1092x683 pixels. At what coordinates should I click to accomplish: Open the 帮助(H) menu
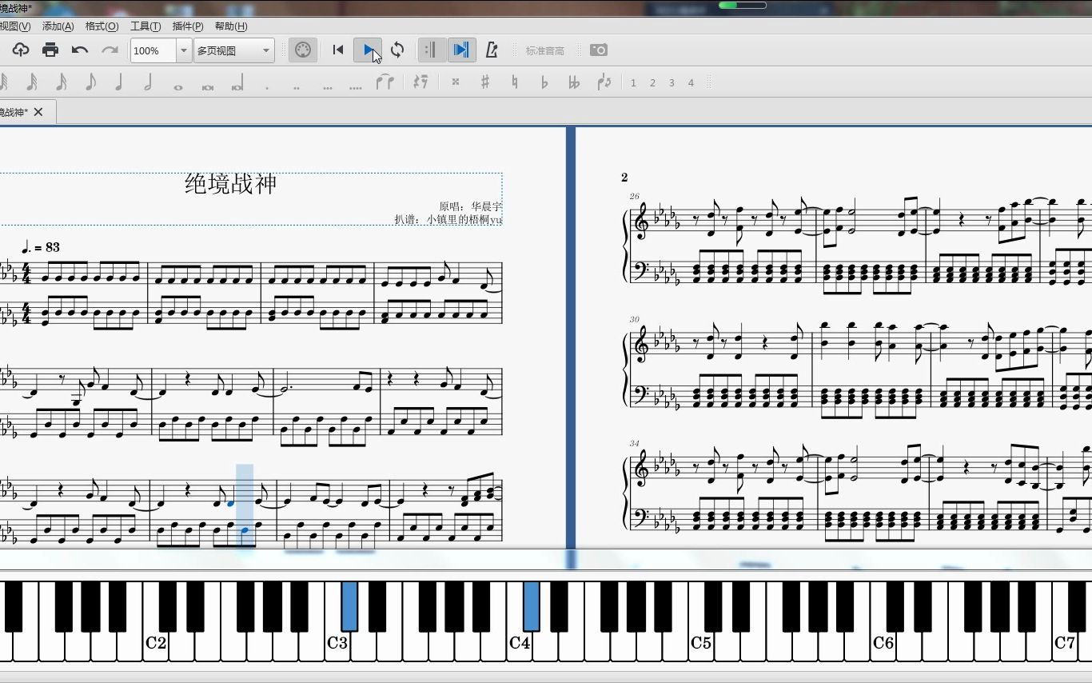point(231,26)
